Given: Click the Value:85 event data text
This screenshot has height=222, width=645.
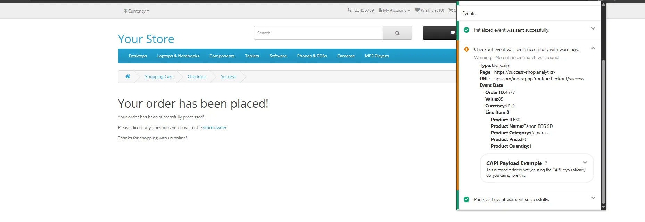Looking at the screenshot, I should click(494, 99).
